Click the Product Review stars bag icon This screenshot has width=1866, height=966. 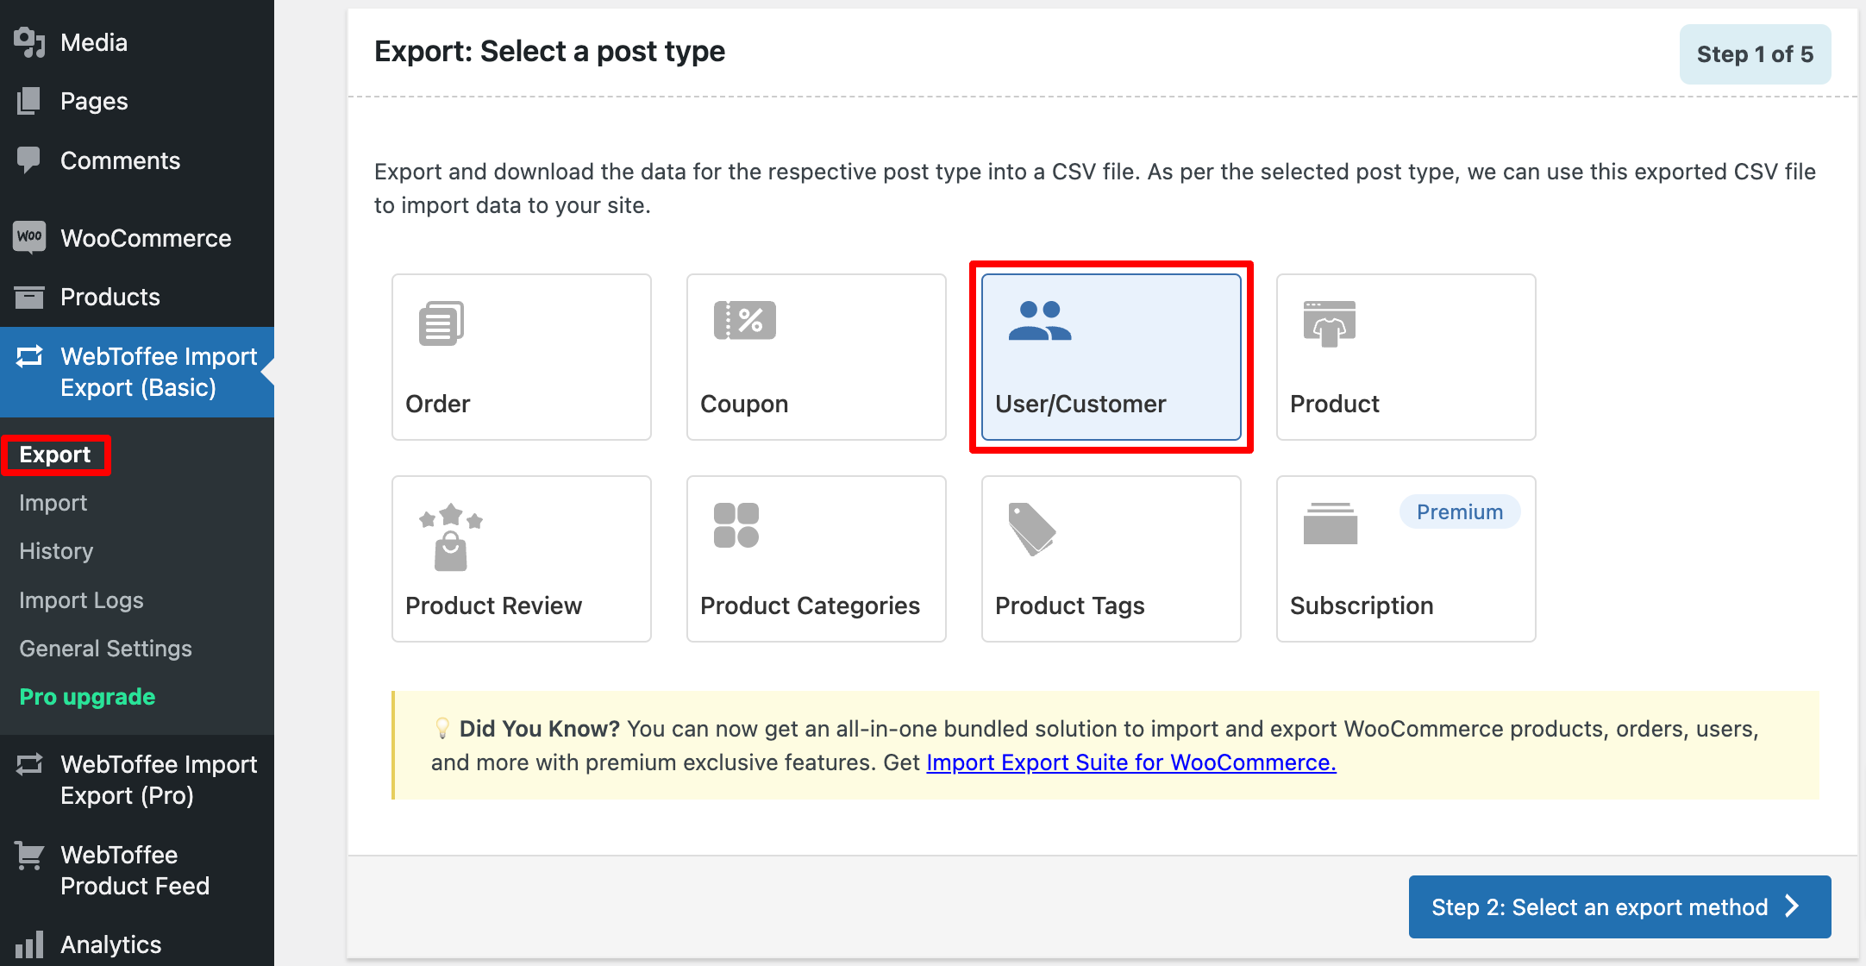[451, 537]
